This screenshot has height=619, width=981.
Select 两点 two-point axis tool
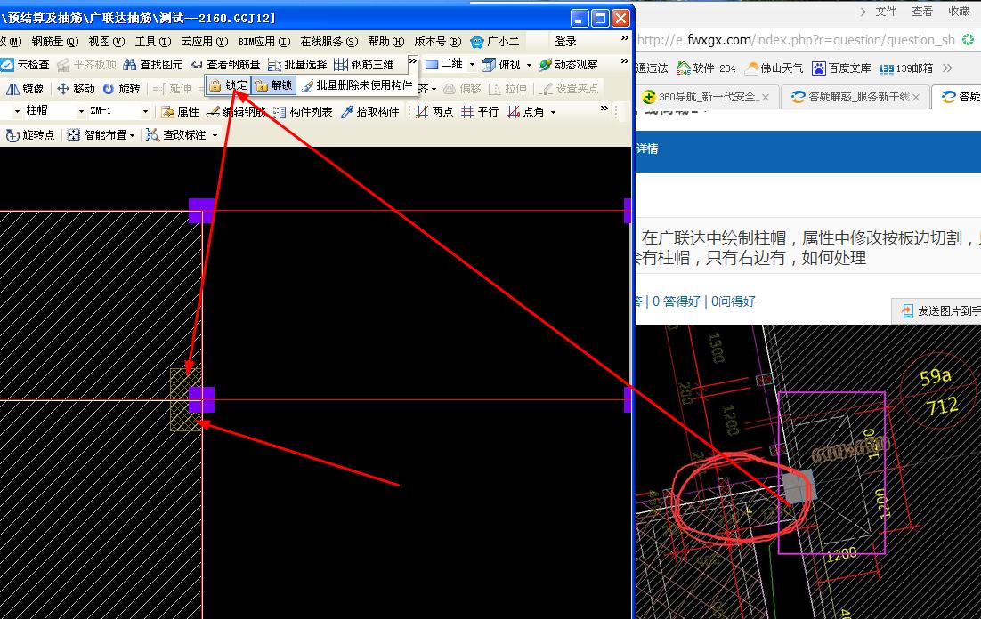tap(434, 112)
